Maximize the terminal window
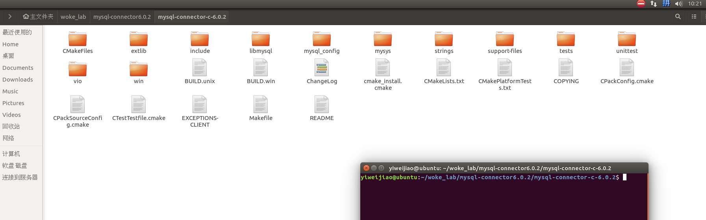Viewport: 706px width, 220px height. coord(381,168)
